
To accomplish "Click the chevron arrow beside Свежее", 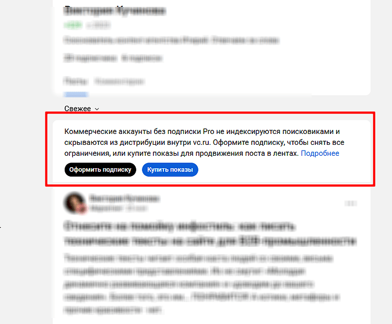I will 97,109.
